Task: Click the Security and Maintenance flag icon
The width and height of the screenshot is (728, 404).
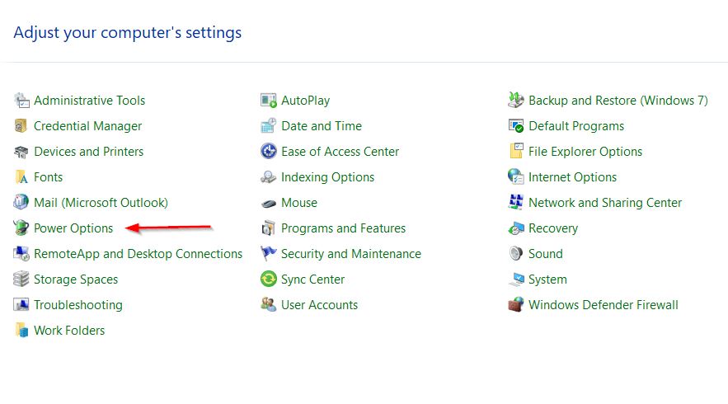Action: coord(268,254)
